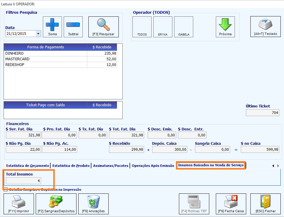Open the Assinaturas/Pacotes tab

(x=111, y=166)
